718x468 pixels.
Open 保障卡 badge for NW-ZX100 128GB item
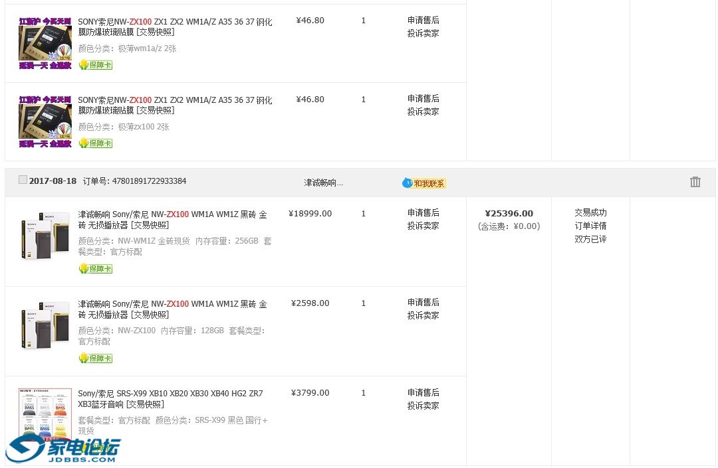pos(96,358)
